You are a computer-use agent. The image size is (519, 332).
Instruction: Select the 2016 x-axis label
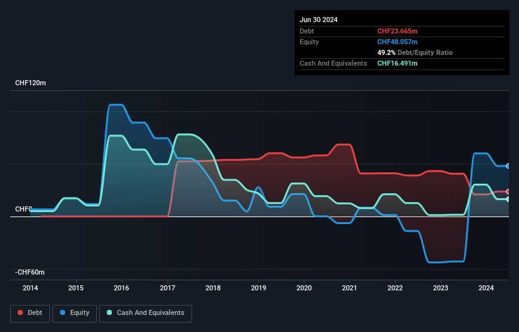tap(121, 288)
